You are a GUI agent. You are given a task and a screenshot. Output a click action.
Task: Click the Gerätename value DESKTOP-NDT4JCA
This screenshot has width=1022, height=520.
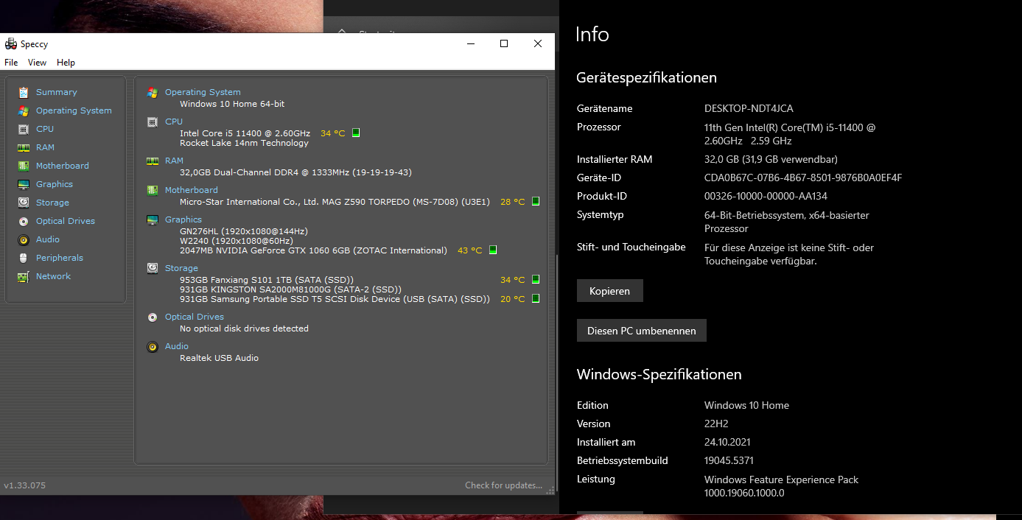749,108
